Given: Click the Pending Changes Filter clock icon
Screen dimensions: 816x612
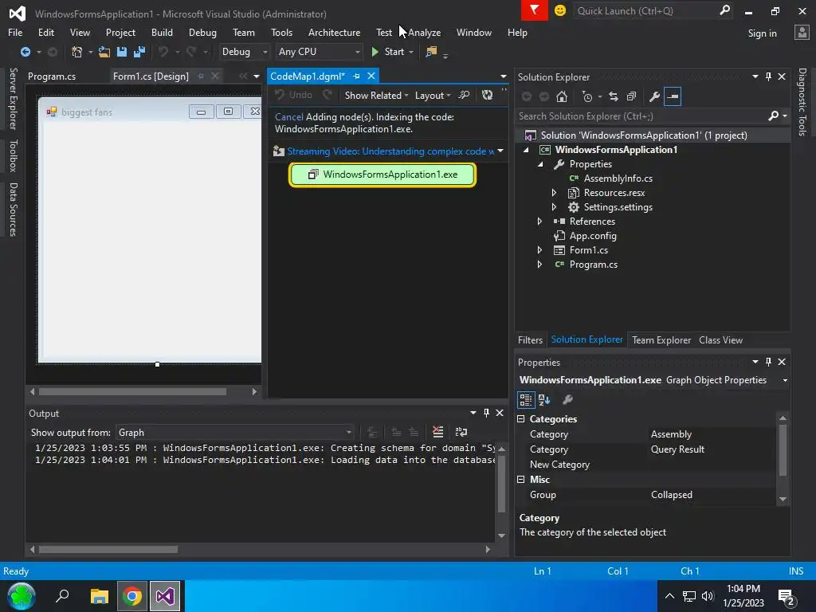Looking at the screenshot, I should 587,96.
